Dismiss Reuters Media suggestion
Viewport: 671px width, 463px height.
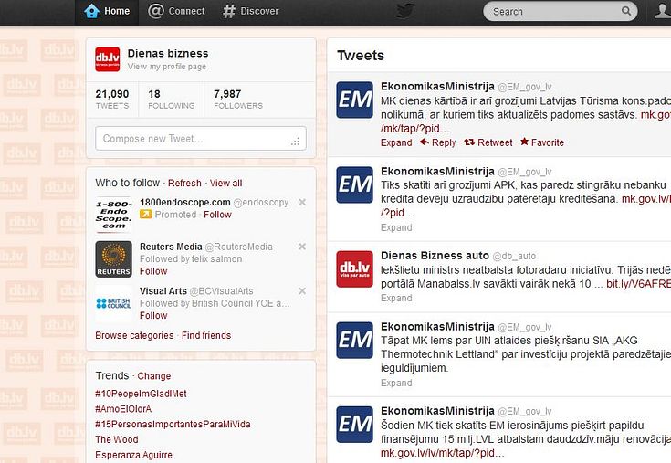(302, 247)
